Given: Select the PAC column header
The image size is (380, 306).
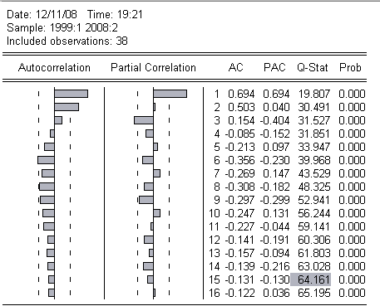Looking at the screenshot, I should coord(274,68).
